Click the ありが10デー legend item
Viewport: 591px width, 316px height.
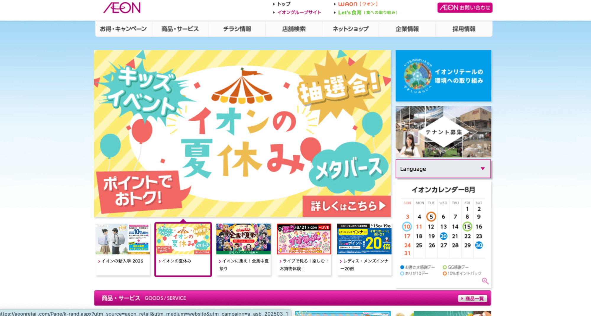coord(414,273)
